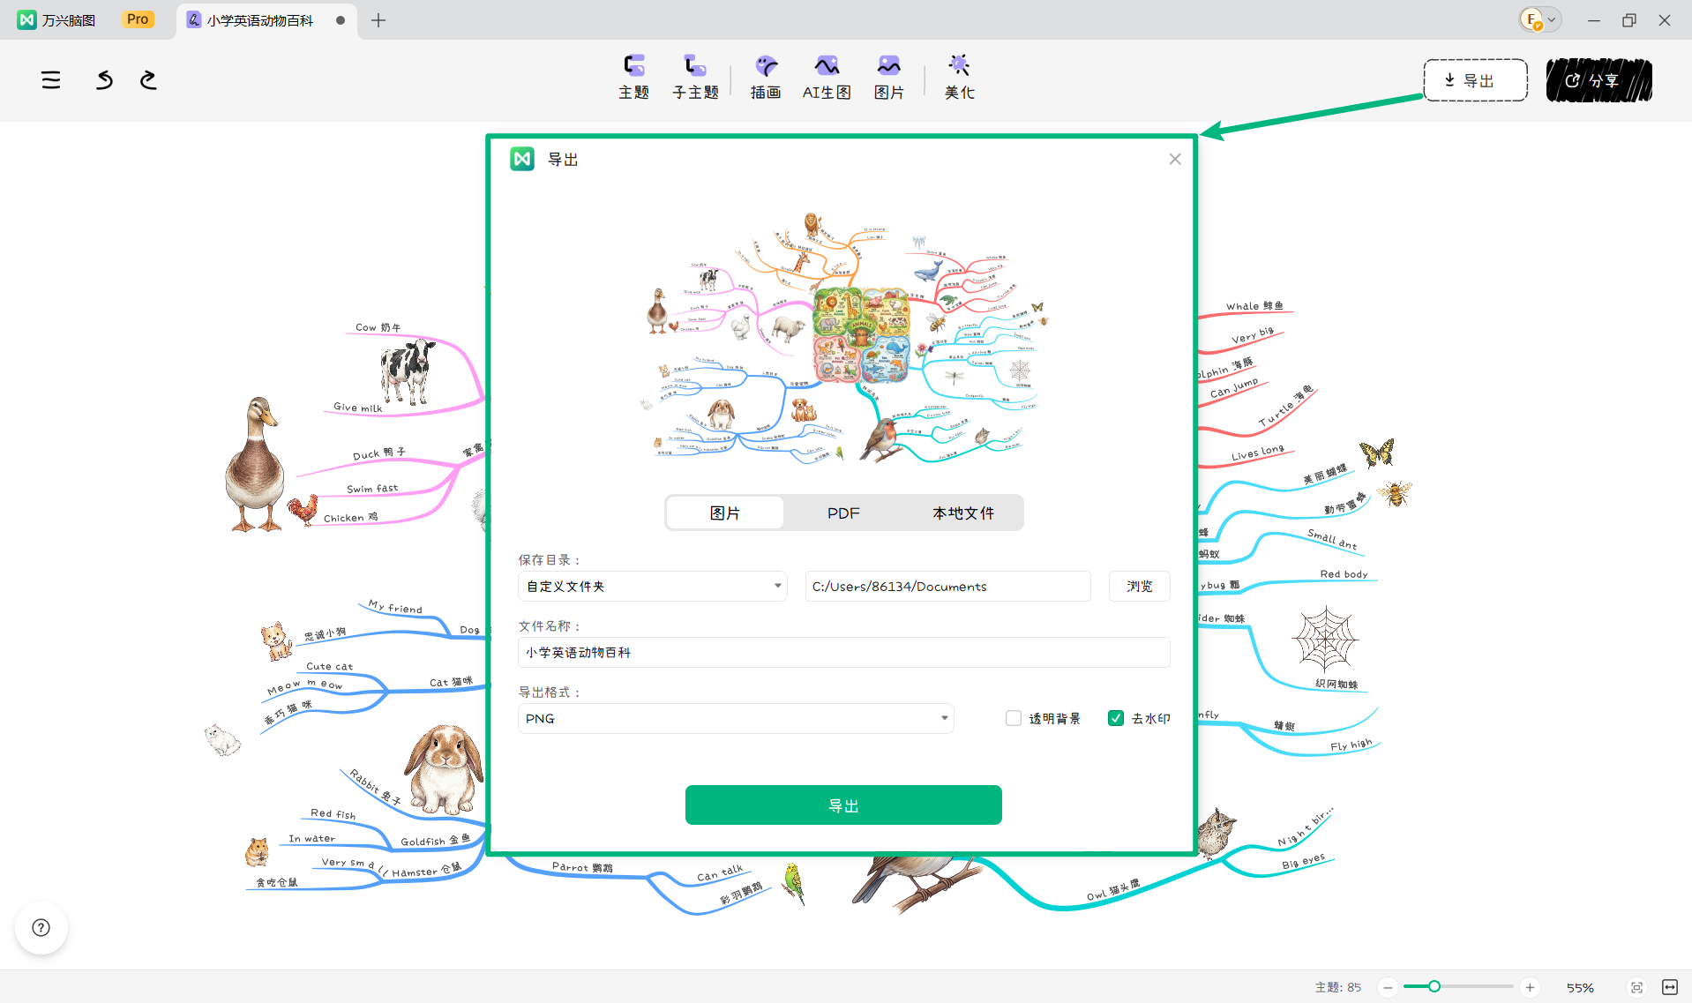Image resolution: width=1692 pixels, height=1003 pixels.
Task: Select the Lives long subtopic
Action: [1258, 453]
